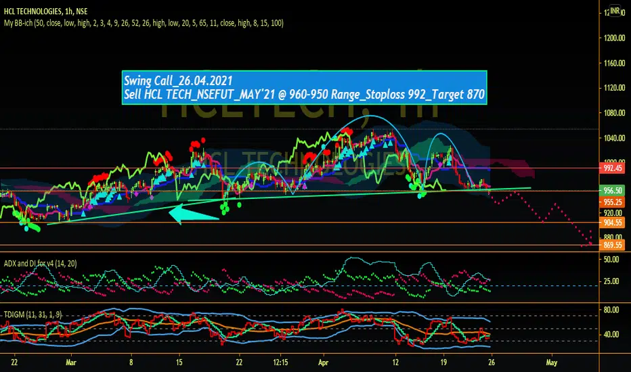Click 50.00 on the ADX axis
The width and height of the screenshot is (631, 372).
click(611, 260)
